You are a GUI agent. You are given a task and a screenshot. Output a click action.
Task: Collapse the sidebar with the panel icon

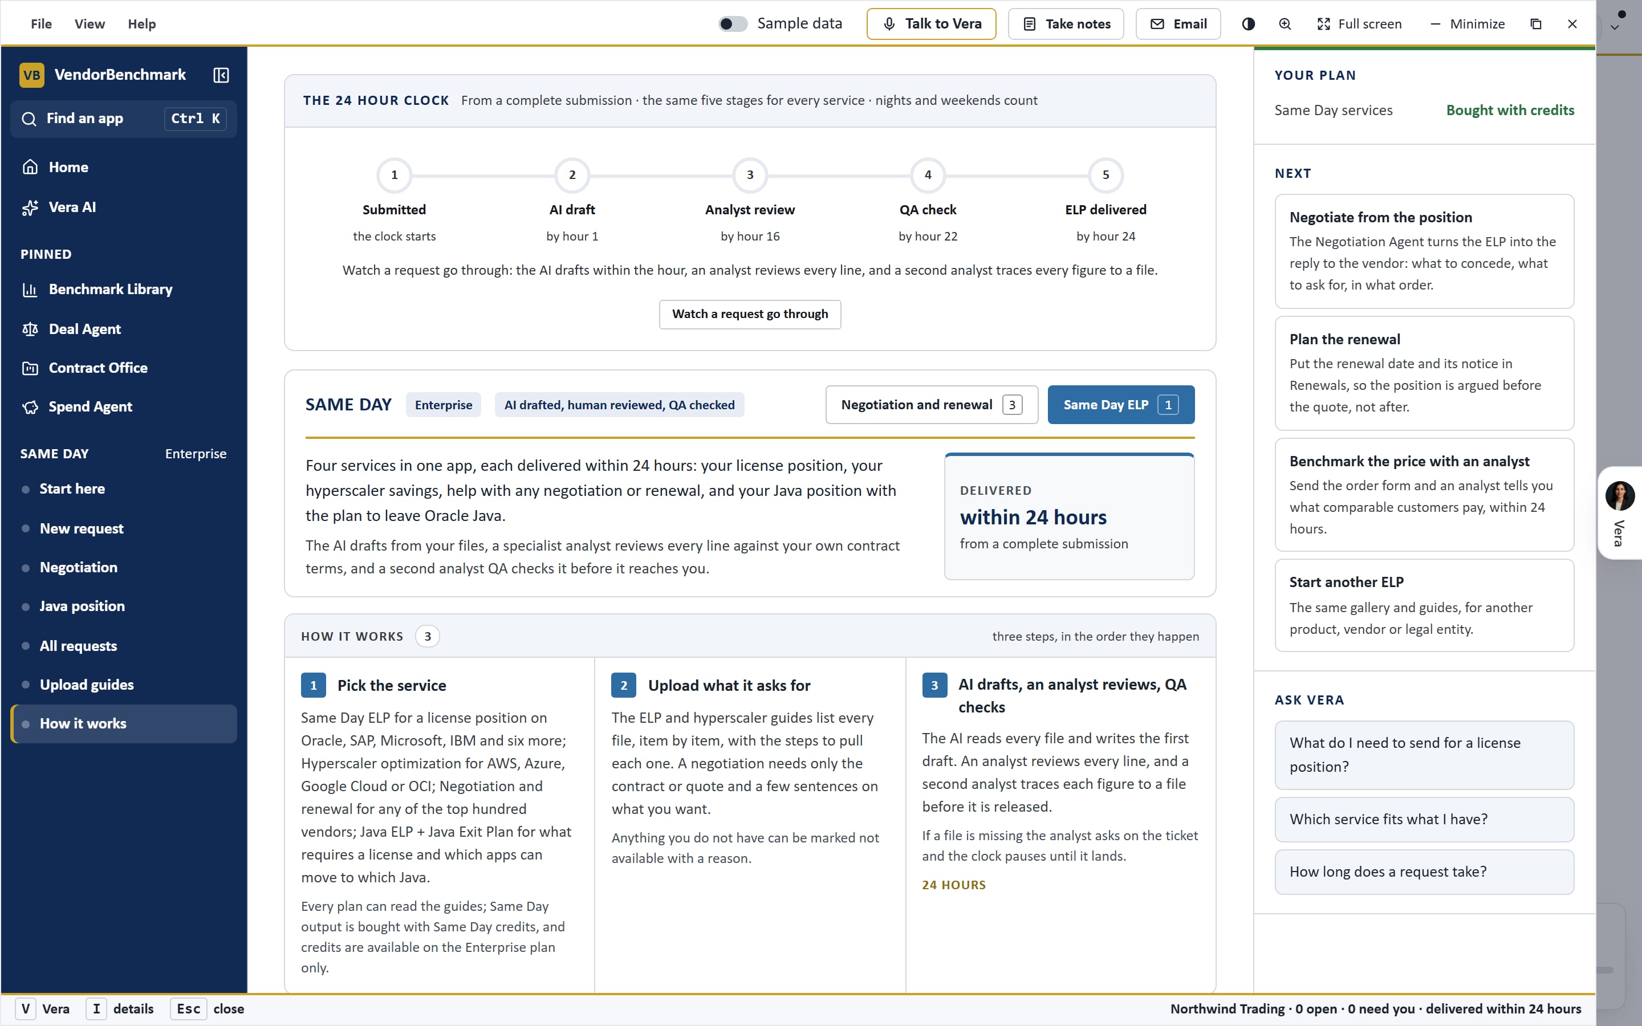point(221,75)
